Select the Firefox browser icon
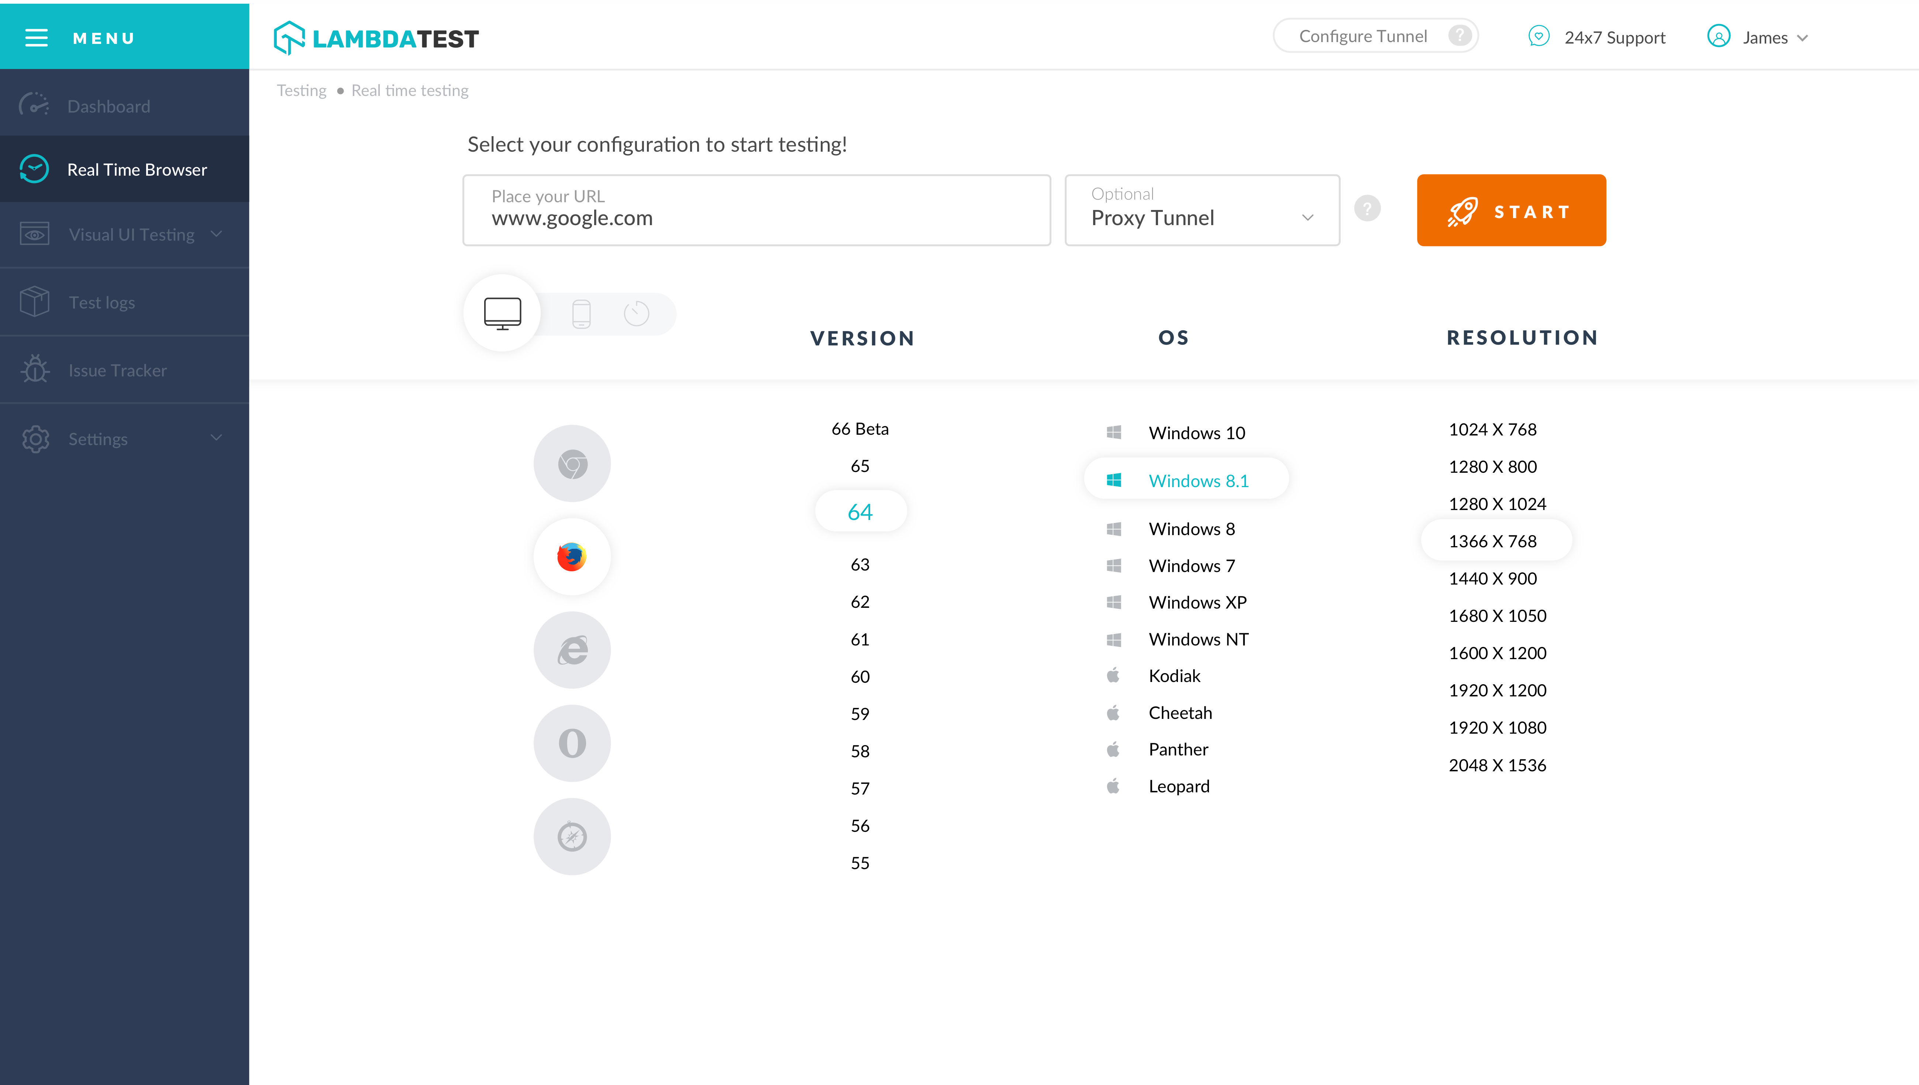 [x=572, y=557]
